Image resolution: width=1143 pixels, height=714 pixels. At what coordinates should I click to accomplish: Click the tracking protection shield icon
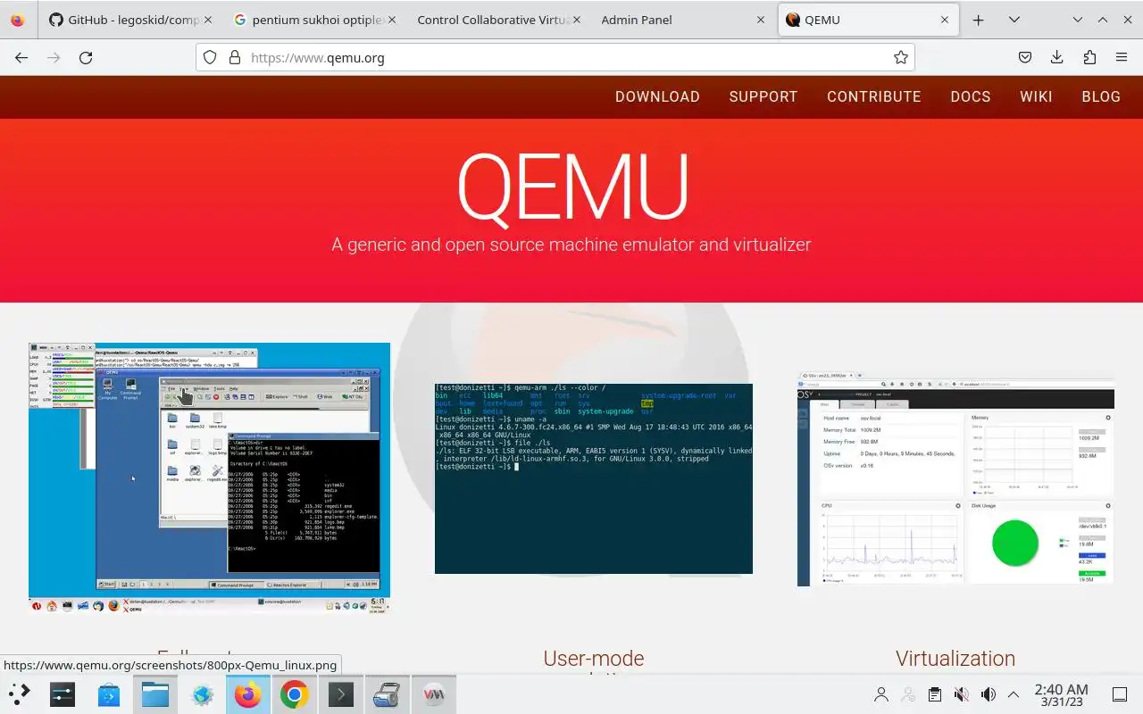tap(210, 57)
